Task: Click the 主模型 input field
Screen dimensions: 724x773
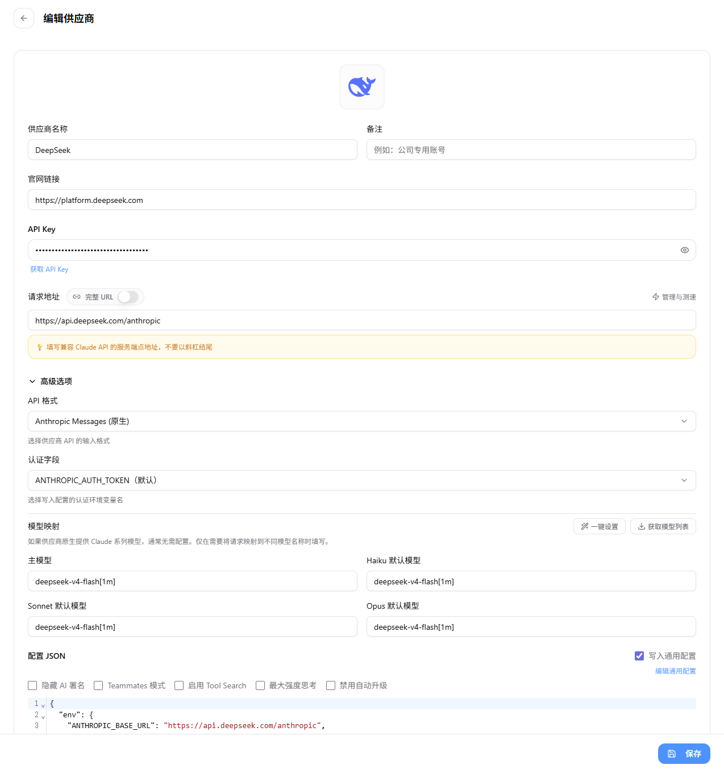Action: [193, 581]
